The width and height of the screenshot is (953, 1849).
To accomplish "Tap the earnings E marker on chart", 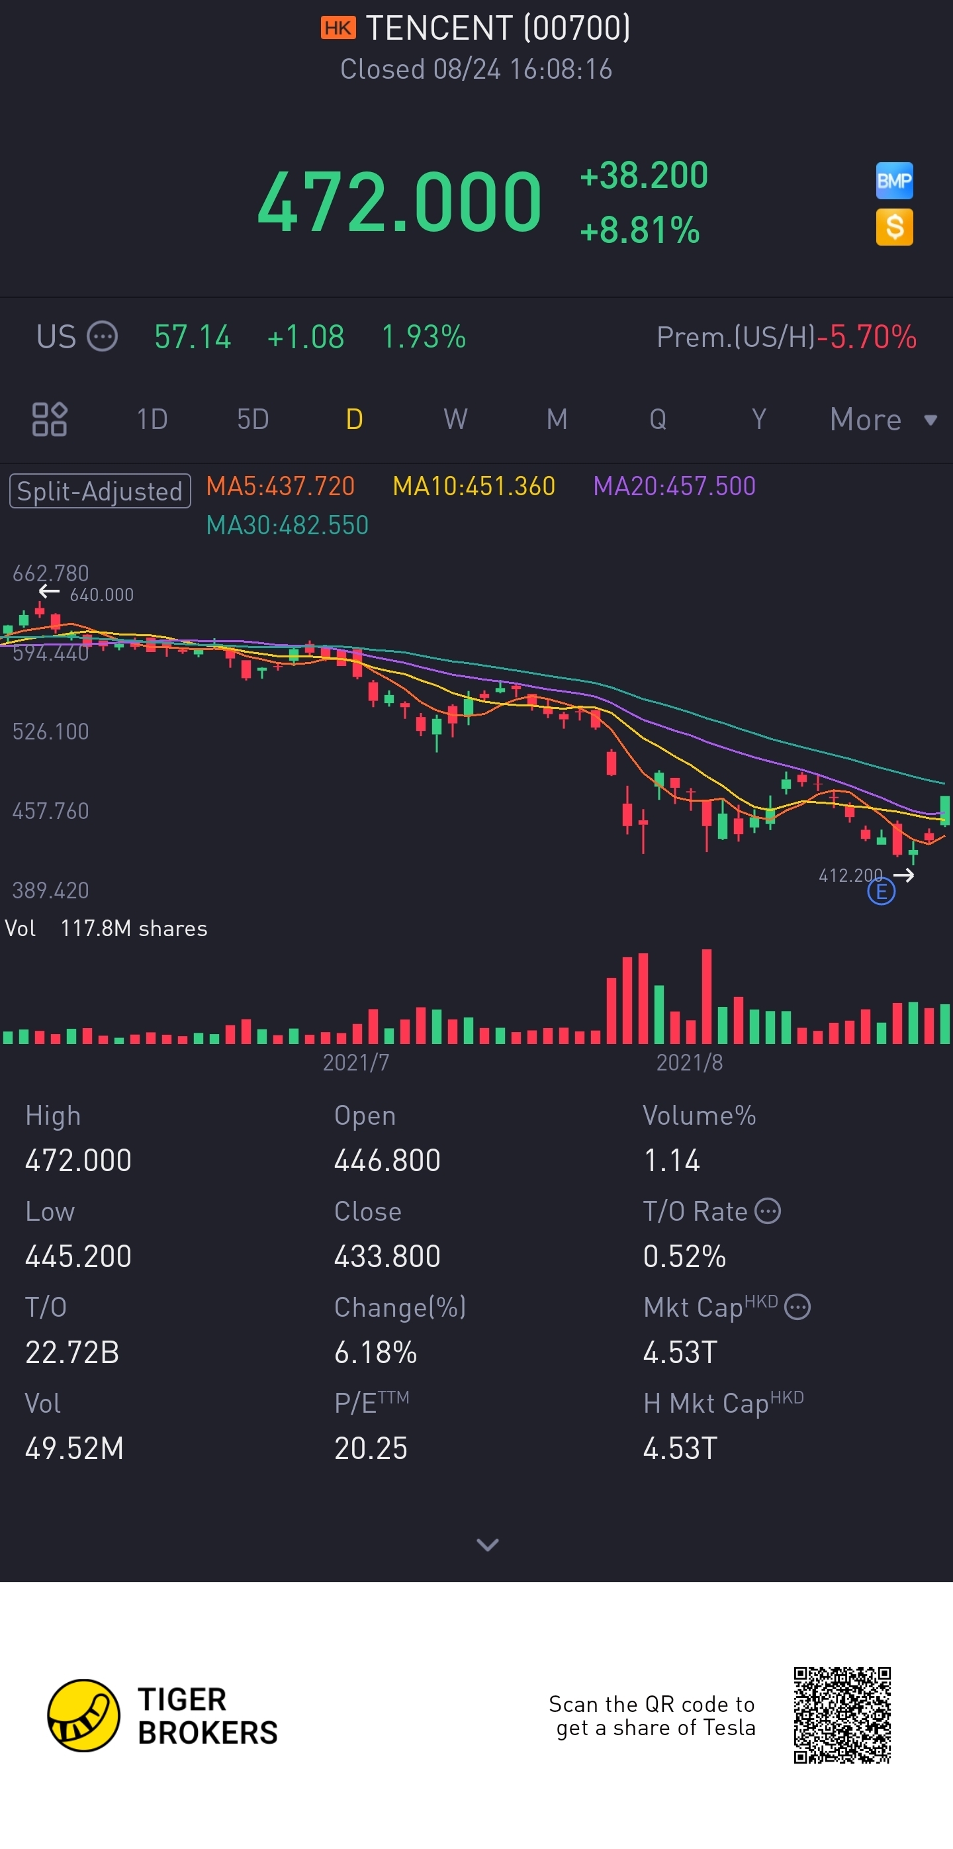I will click(880, 892).
